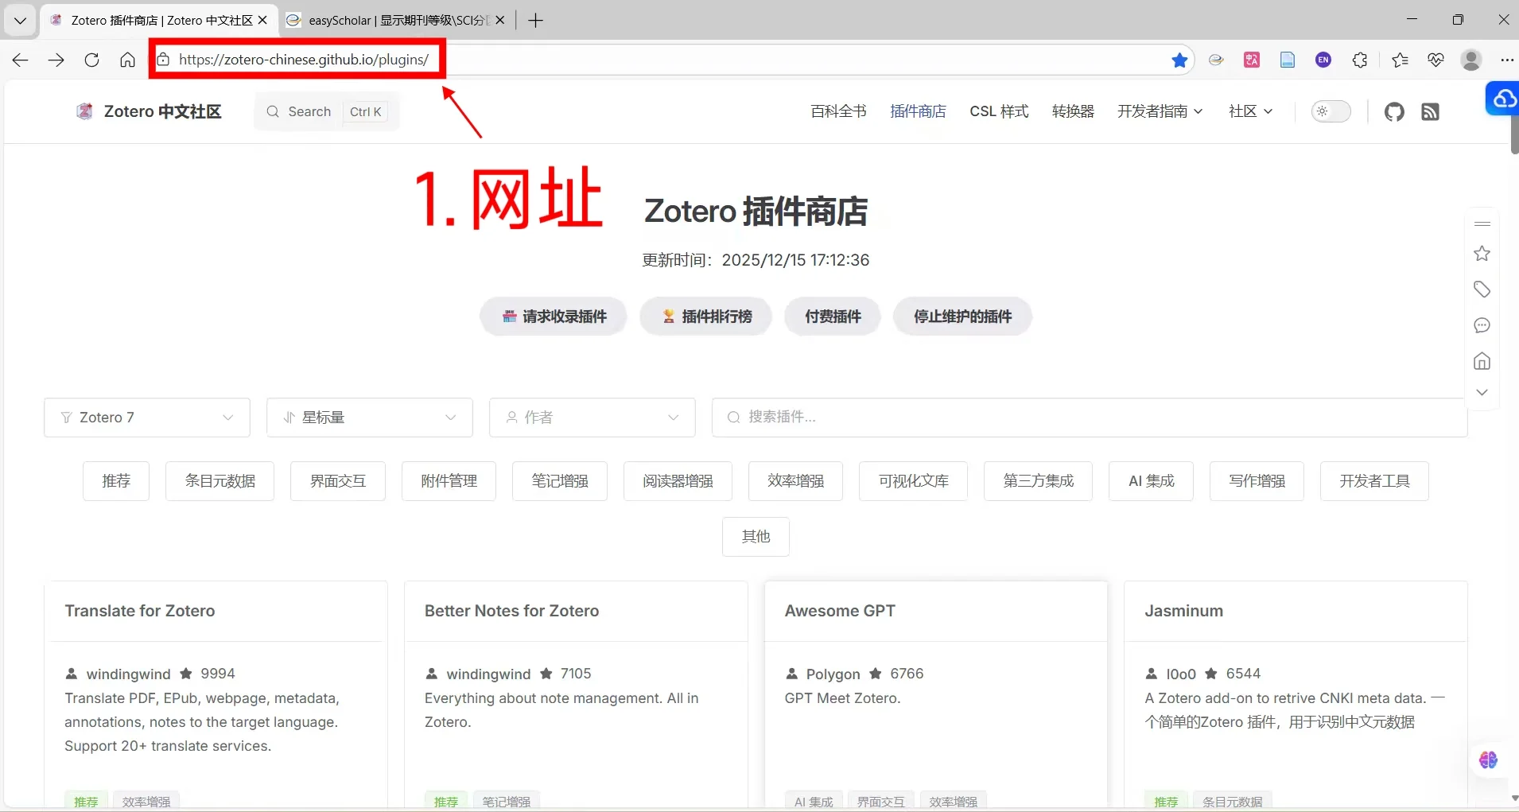Click the home icon in the right sidebar

[1481, 362]
